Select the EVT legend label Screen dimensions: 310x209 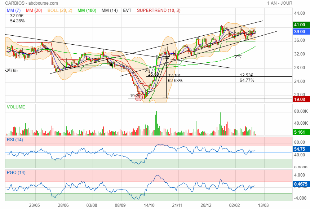pyautogui.click(x=127, y=10)
